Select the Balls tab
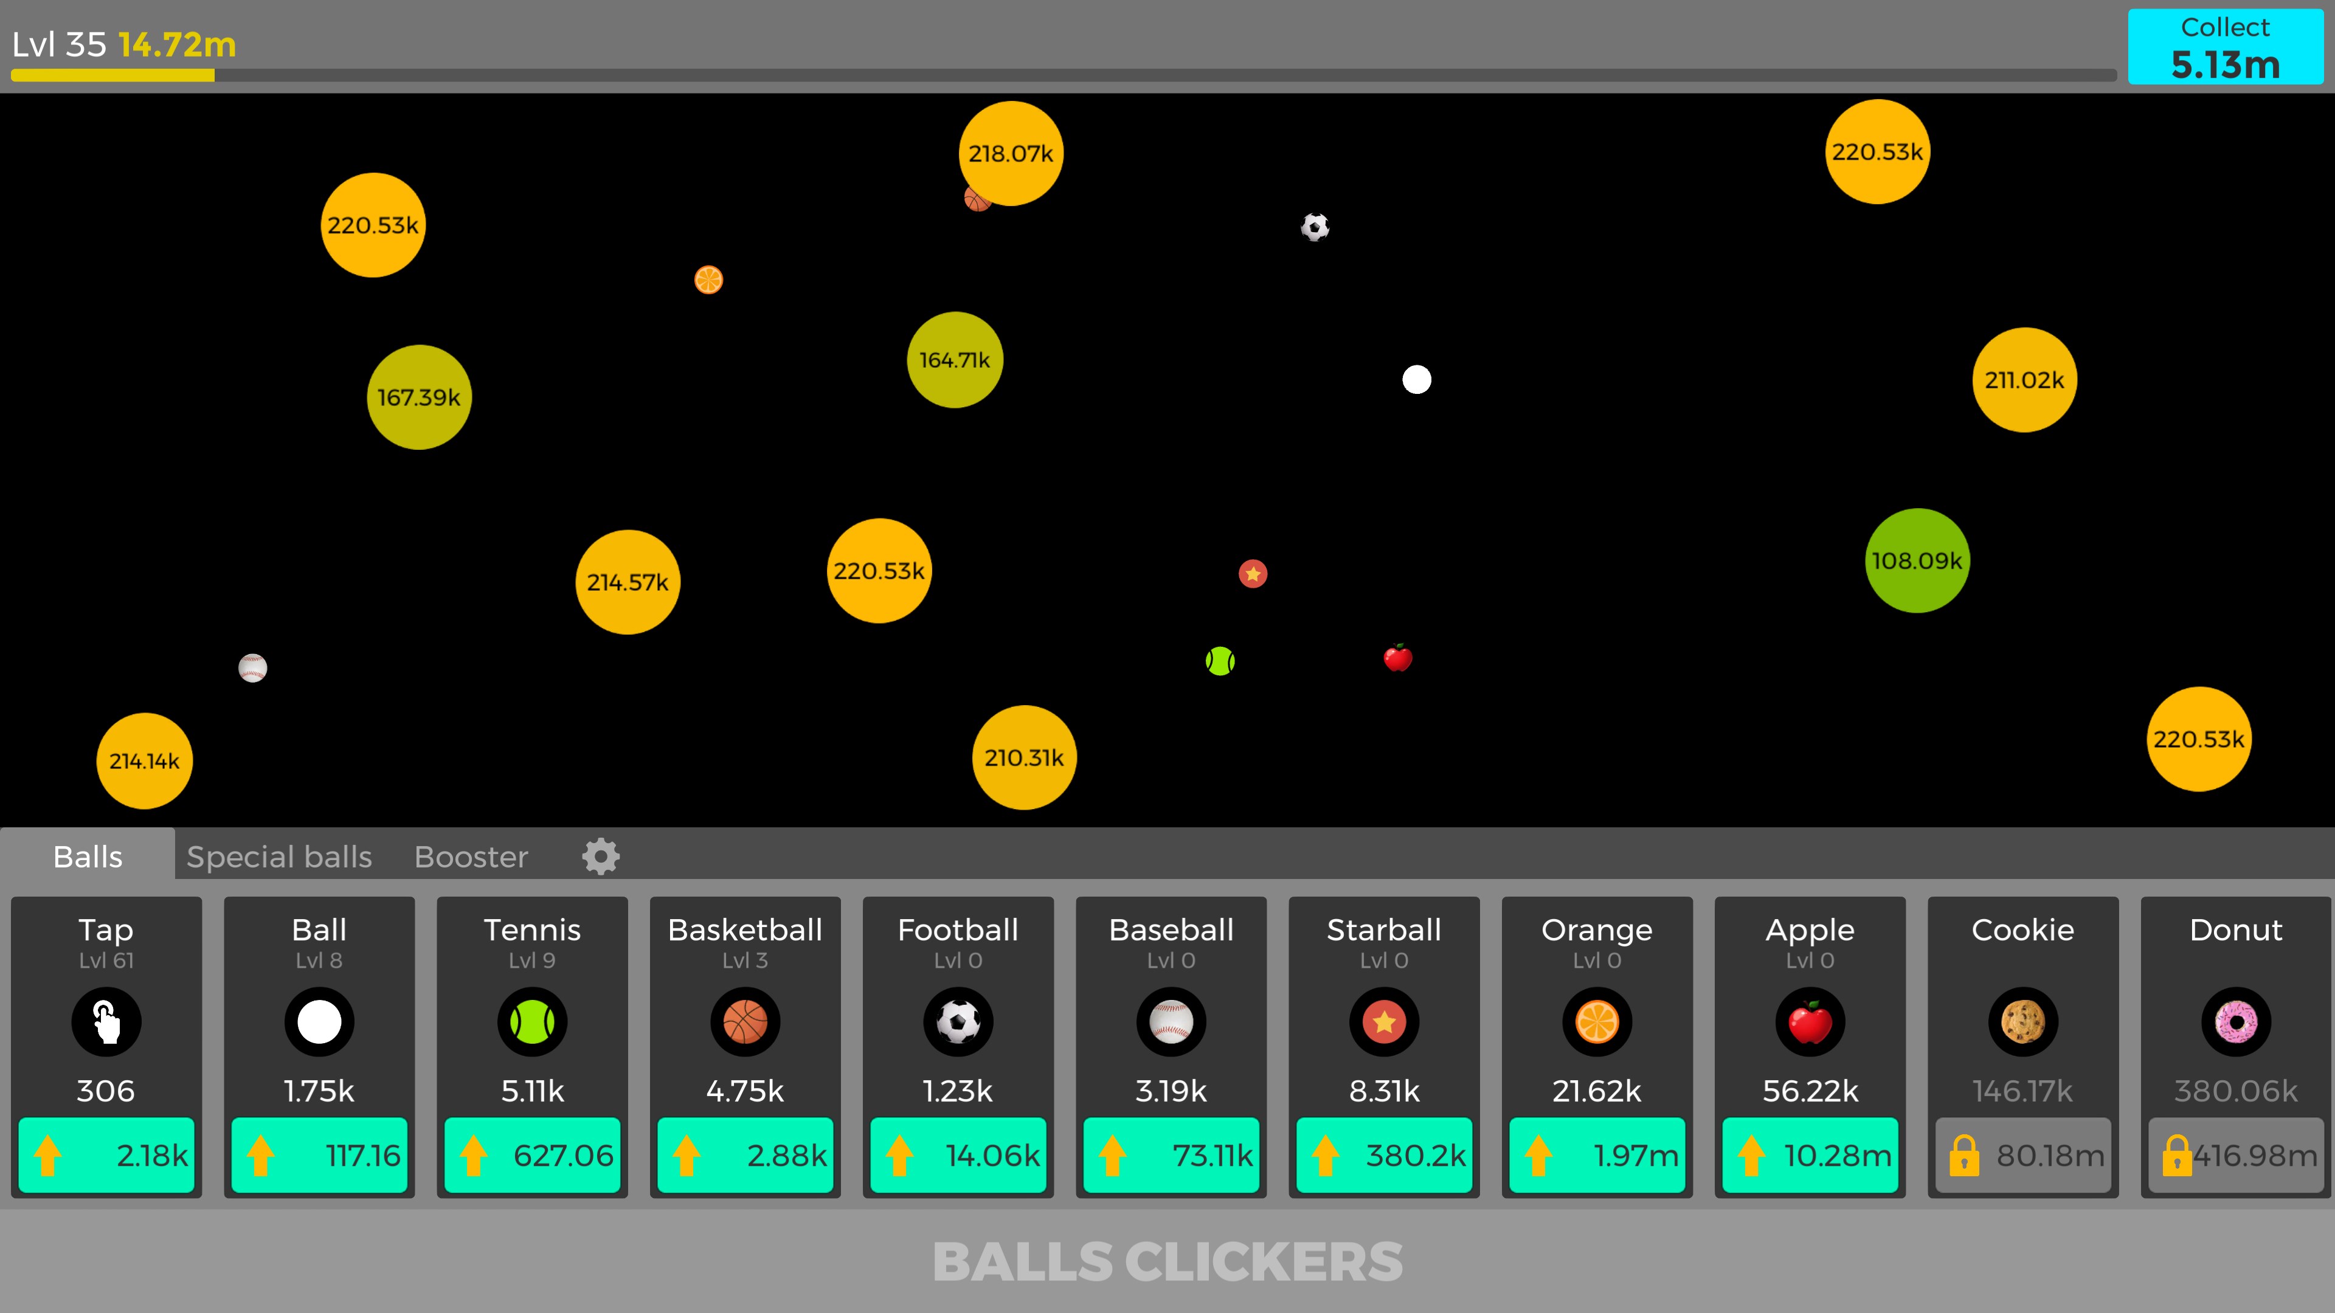 [x=88, y=856]
